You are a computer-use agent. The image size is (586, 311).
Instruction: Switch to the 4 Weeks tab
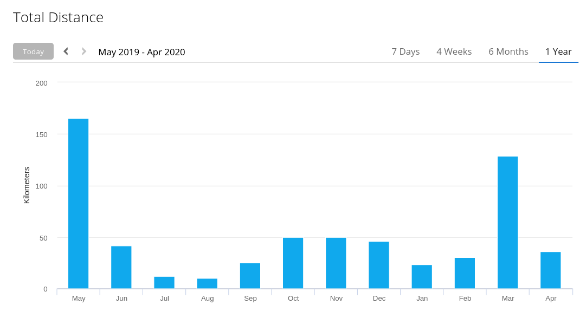click(454, 51)
